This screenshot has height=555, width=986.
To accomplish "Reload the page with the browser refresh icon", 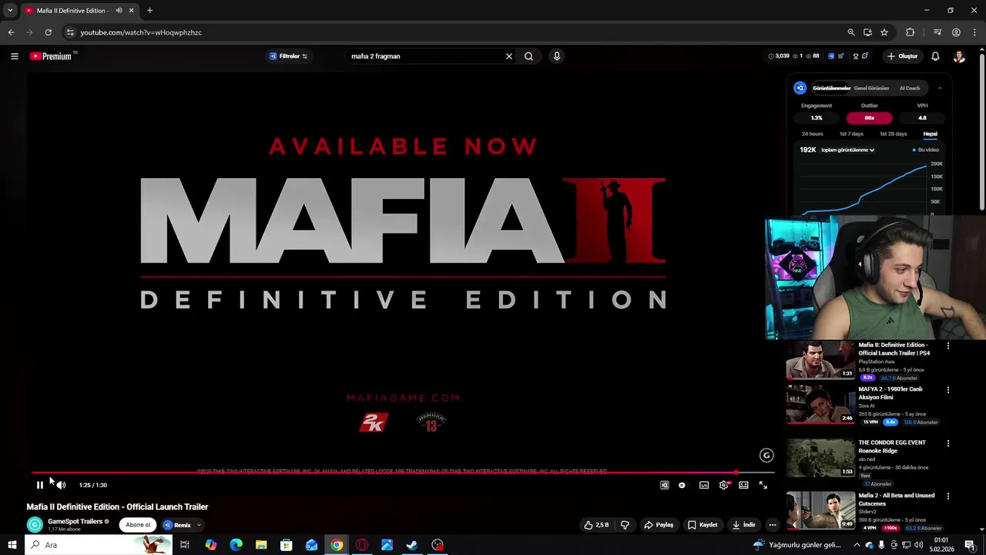I will click(x=48, y=32).
